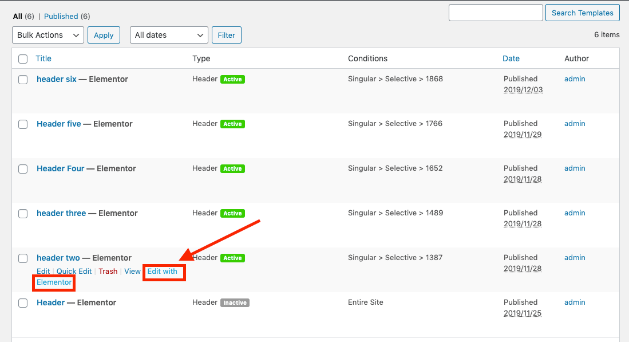Click the Apply button

(104, 35)
